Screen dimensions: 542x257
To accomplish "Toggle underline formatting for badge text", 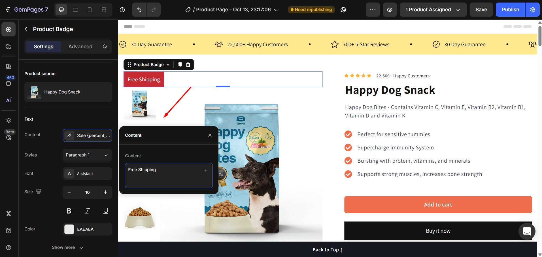I will (x=105, y=211).
